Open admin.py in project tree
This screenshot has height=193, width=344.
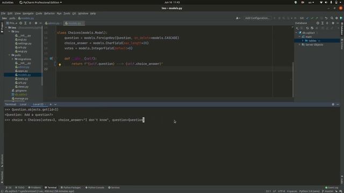[x=22, y=67]
